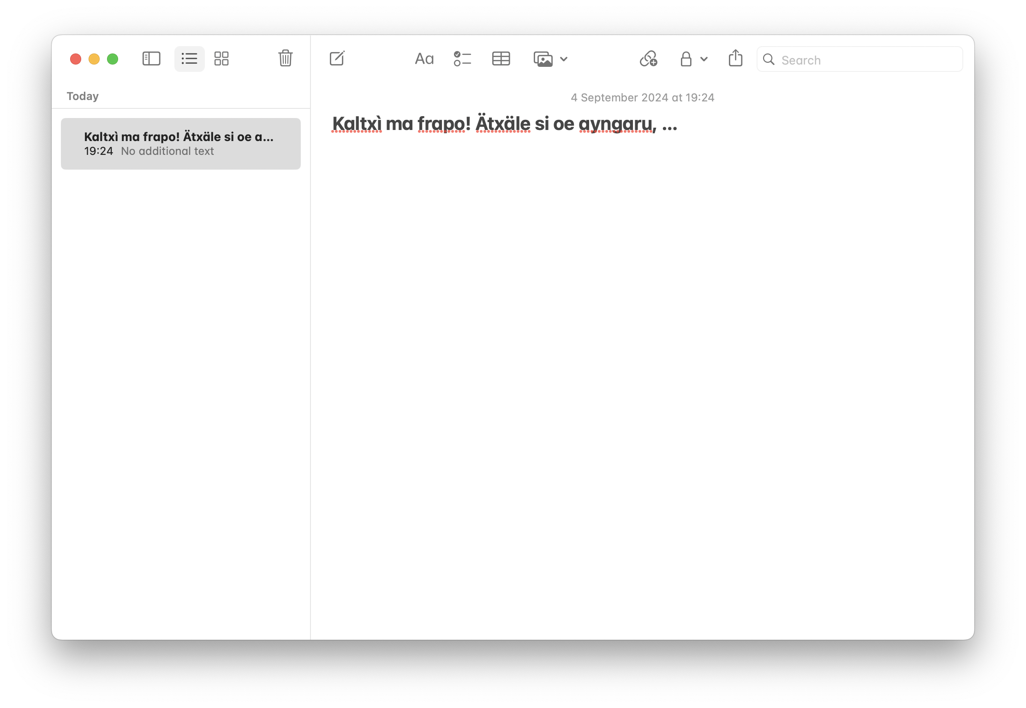Select the Kaltxì ma frapo note in list
This screenshot has width=1026, height=708.
click(x=180, y=143)
